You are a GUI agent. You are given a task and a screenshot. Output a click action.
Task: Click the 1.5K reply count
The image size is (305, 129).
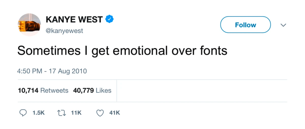[38, 113]
